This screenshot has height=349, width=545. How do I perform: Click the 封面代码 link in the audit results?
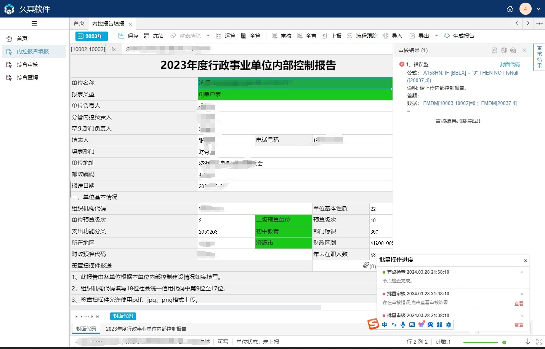(x=510, y=64)
